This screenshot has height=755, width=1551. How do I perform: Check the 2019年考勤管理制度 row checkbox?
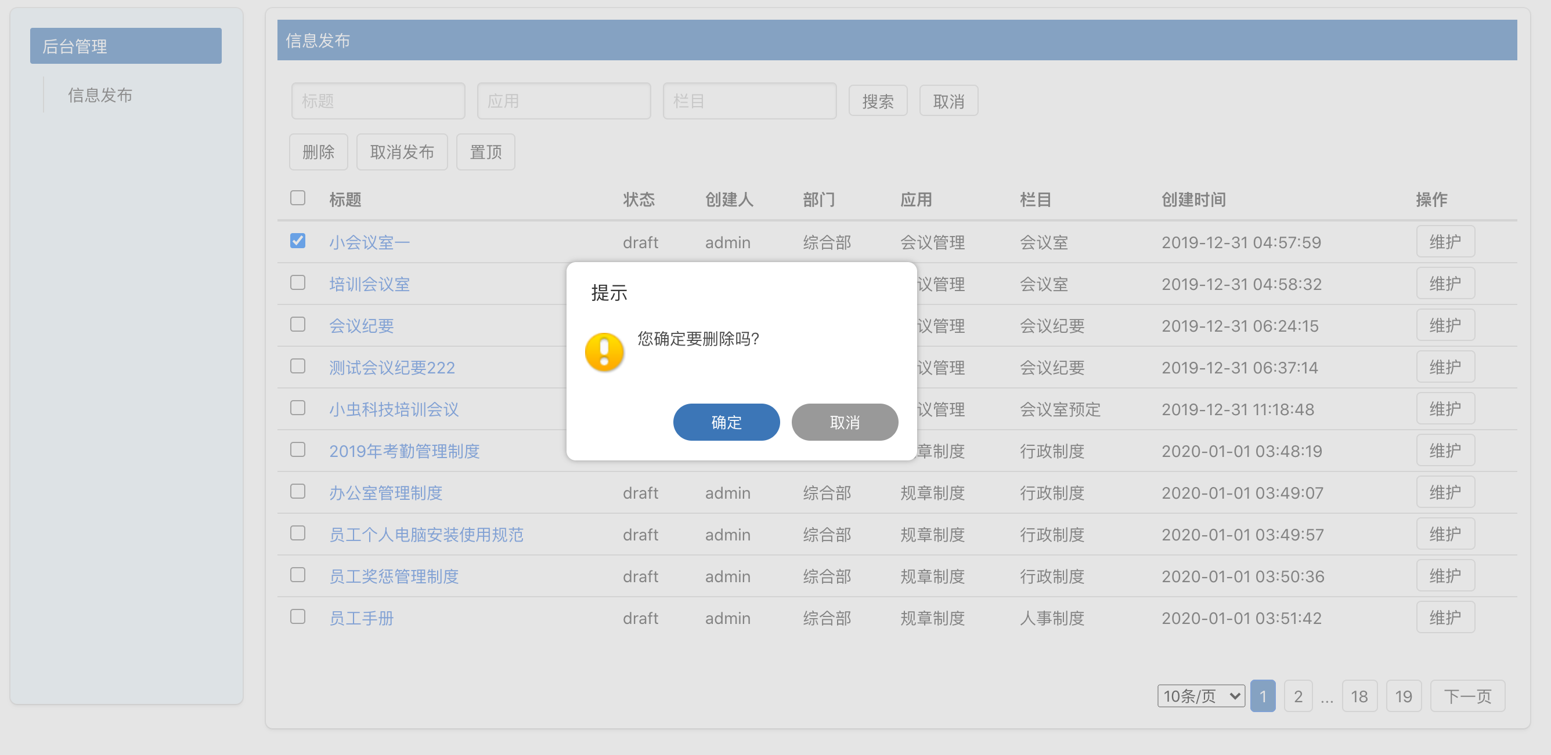click(x=297, y=450)
